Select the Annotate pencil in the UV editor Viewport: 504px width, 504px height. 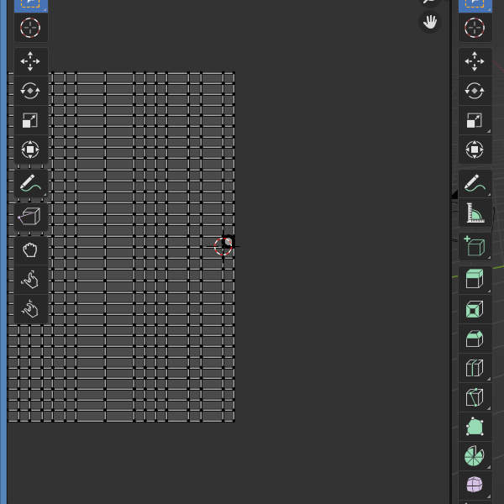point(30,183)
